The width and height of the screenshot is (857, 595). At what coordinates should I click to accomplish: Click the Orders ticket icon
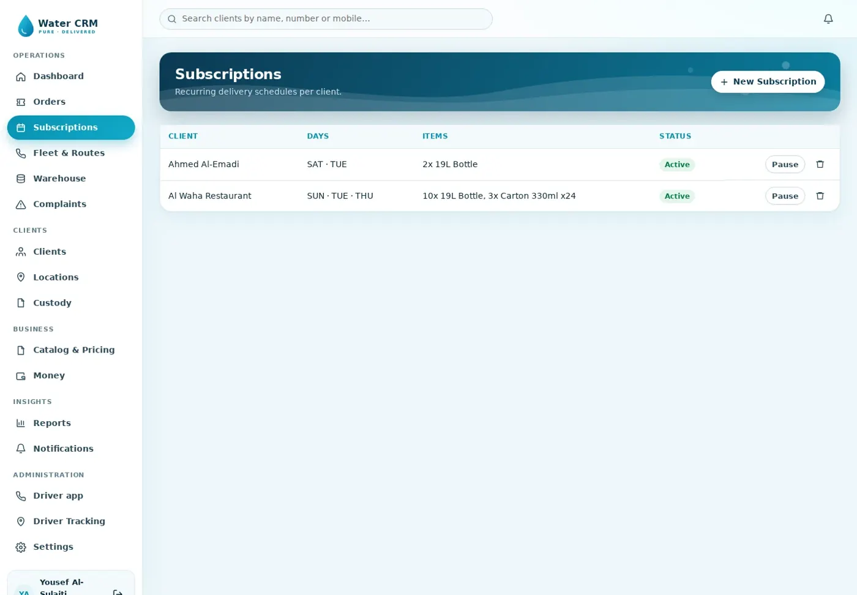click(x=21, y=102)
